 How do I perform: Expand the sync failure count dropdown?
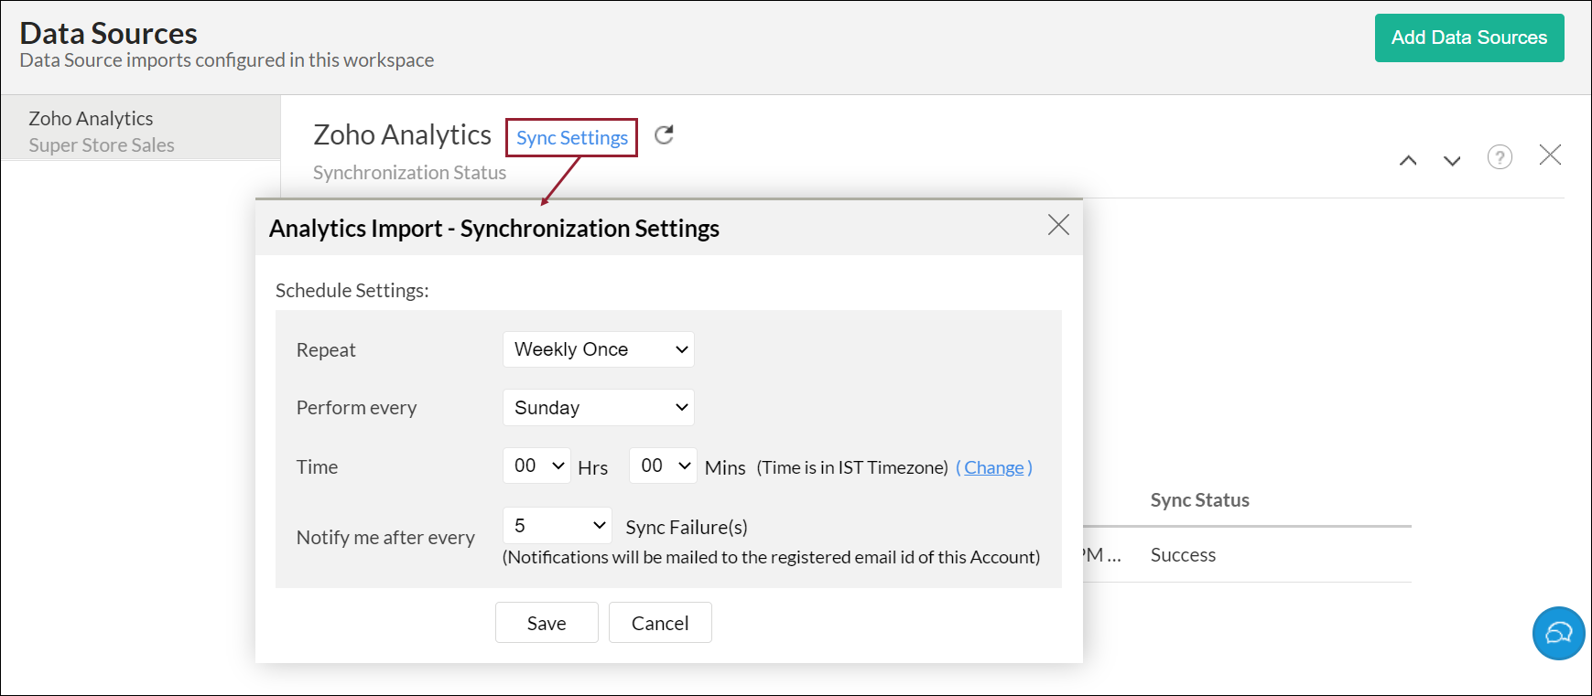point(558,526)
